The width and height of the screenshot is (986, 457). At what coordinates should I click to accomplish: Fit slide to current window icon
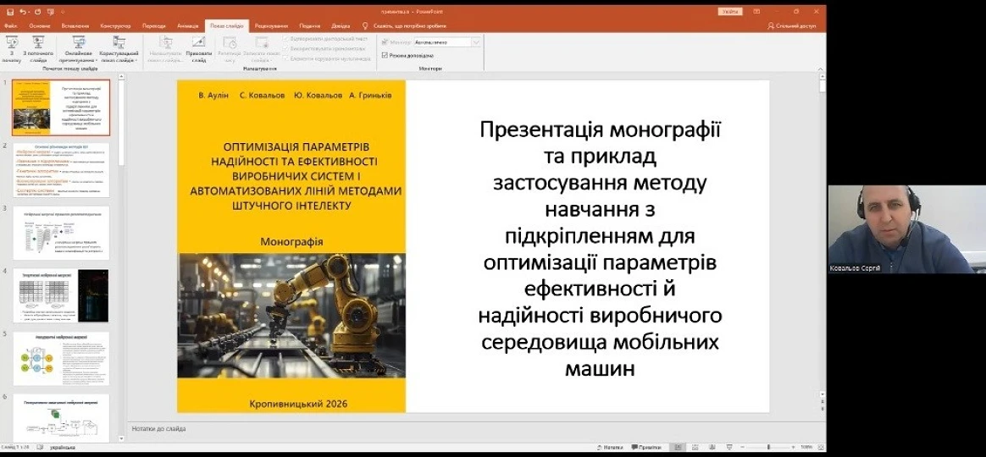(x=820, y=447)
